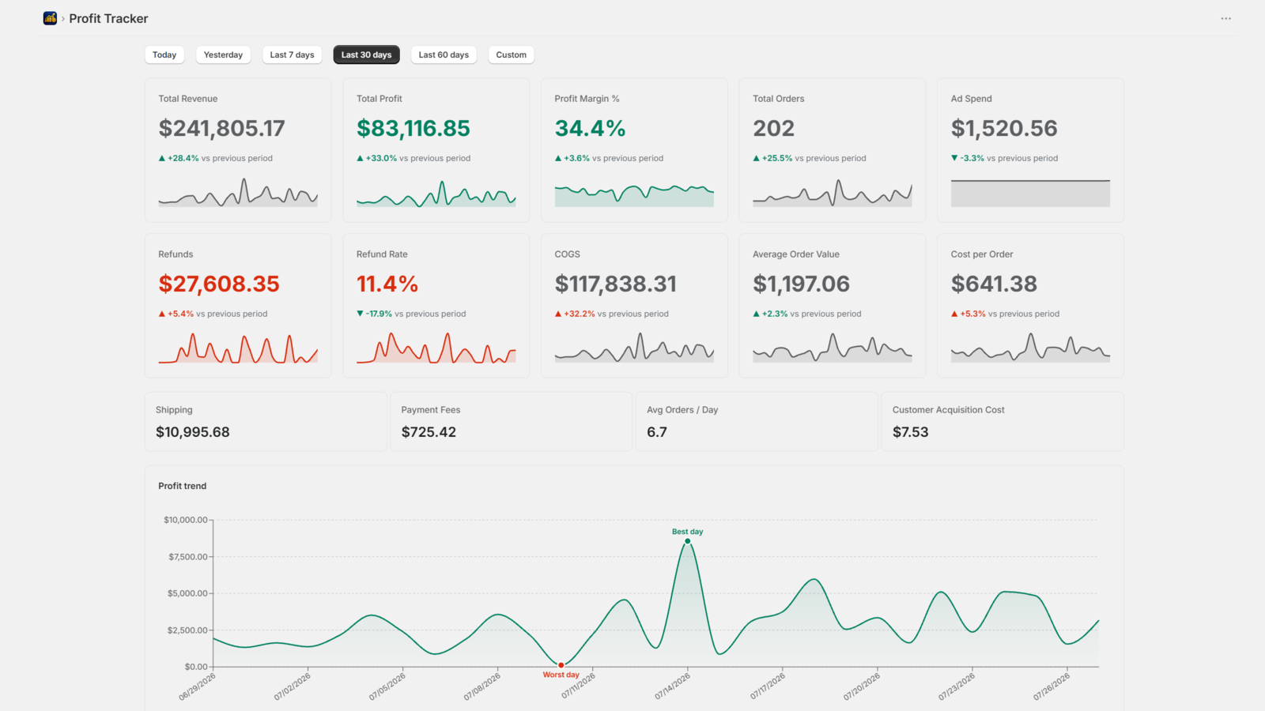This screenshot has height=711, width=1265.
Task: Click the Best day marker on chart
Action: point(687,541)
